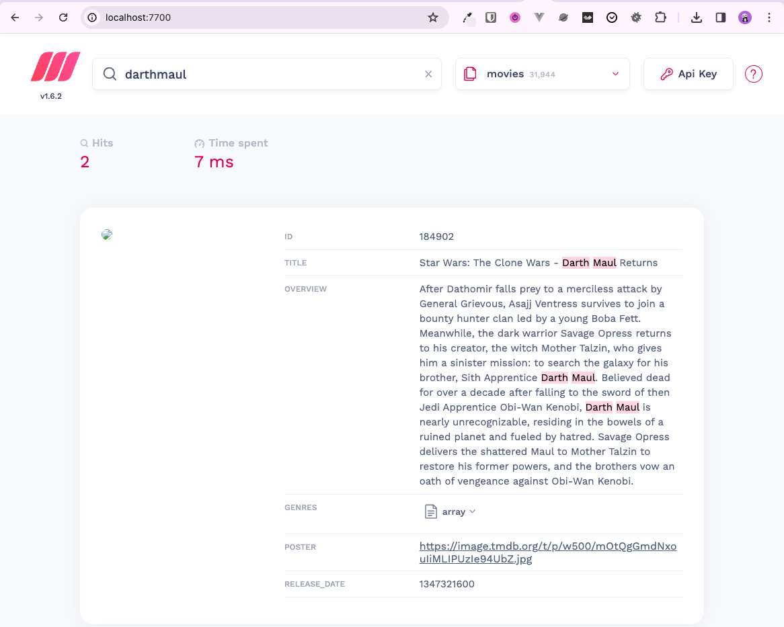Image resolution: width=784 pixels, height=627 pixels.
Task: Clear the darthmaul search query
Action: coord(428,74)
